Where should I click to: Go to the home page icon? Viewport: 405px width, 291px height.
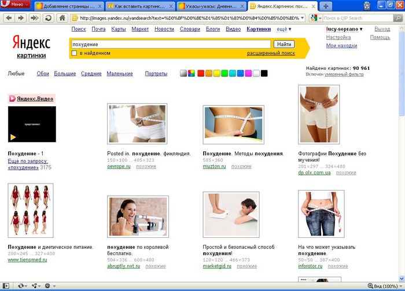point(62,18)
